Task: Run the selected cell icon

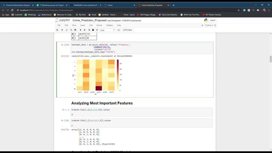Action: pyautogui.click(x=89, y=30)
